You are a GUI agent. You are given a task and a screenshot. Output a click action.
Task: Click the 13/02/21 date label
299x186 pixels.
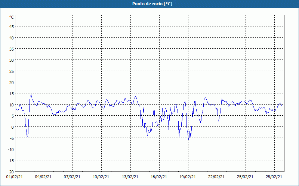[x=130, y=177]
